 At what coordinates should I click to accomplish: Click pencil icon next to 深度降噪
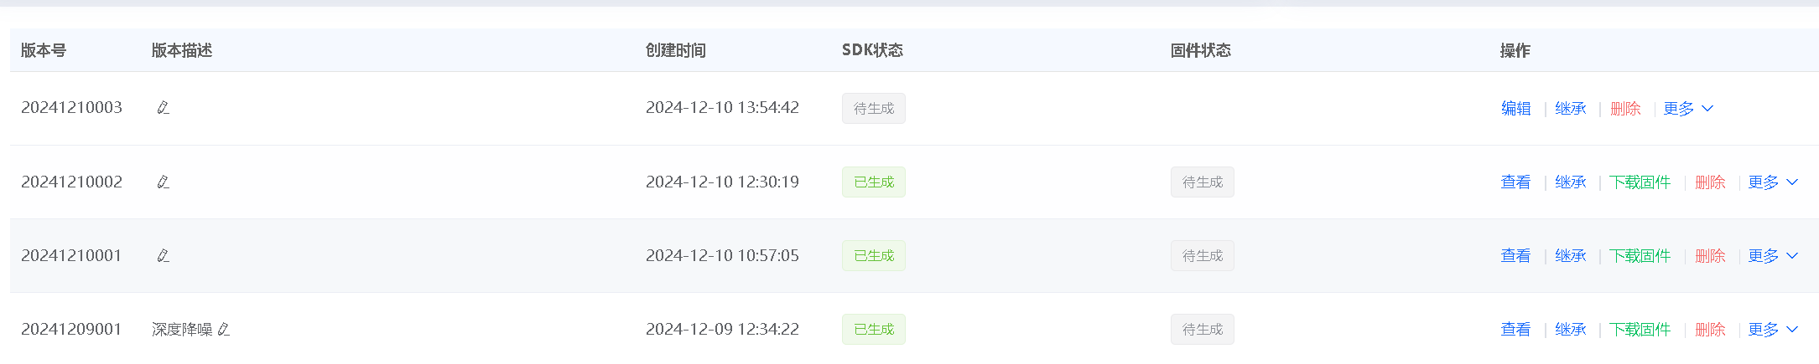[x=224, y=330]
